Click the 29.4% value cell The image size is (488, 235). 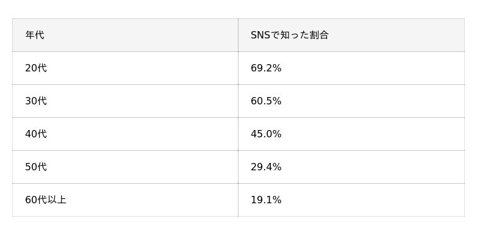pos(351,167)
